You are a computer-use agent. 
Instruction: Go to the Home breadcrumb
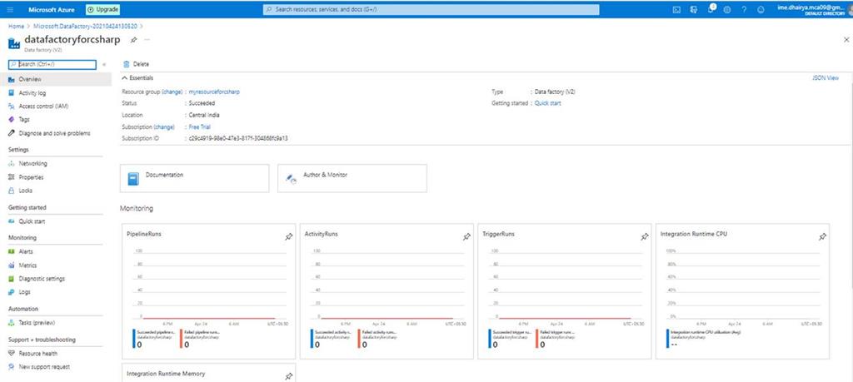click(16, 26)
